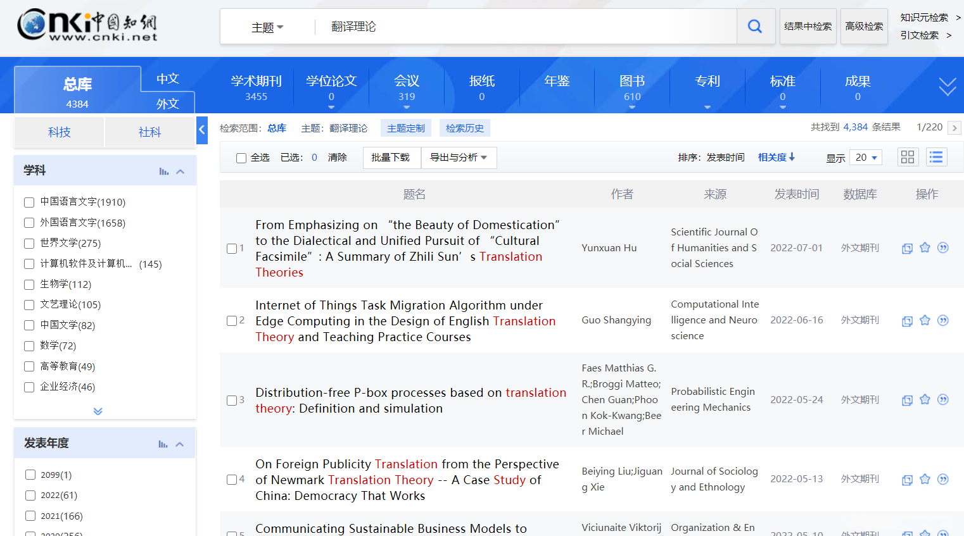Image resolution: width=964 pixels, height=536 pixels.
Task: Expand the 导出与分析 dropdown menu
Action: click(x=459, y=158)
